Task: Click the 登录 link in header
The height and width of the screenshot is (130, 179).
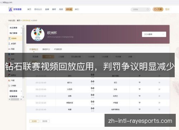Action: [x=167, y=9]
